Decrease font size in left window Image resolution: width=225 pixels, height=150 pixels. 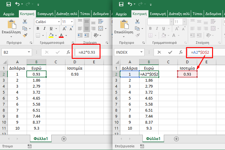click(71, 28)
